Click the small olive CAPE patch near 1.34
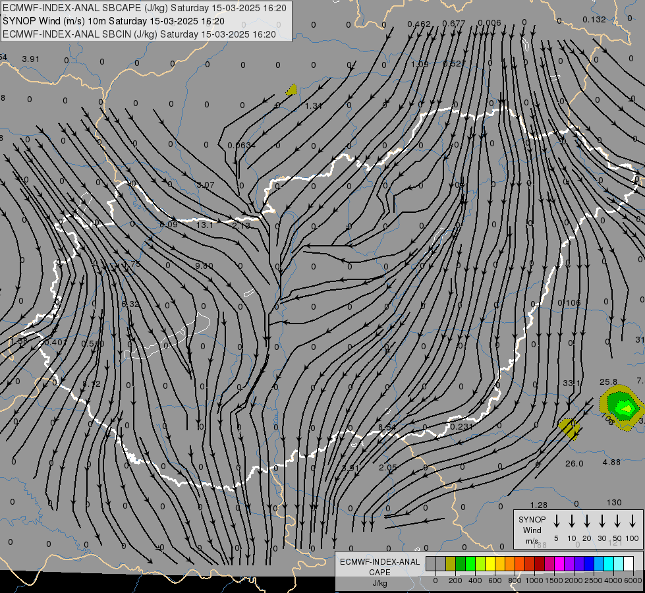The width and height of the screenshot is (645, 593). (292, 90)
